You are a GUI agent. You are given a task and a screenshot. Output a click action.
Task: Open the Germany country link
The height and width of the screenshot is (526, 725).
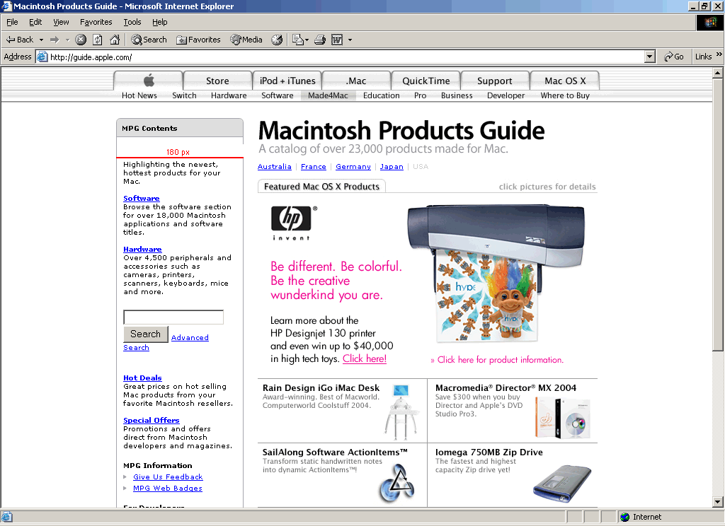pos(353,167)
